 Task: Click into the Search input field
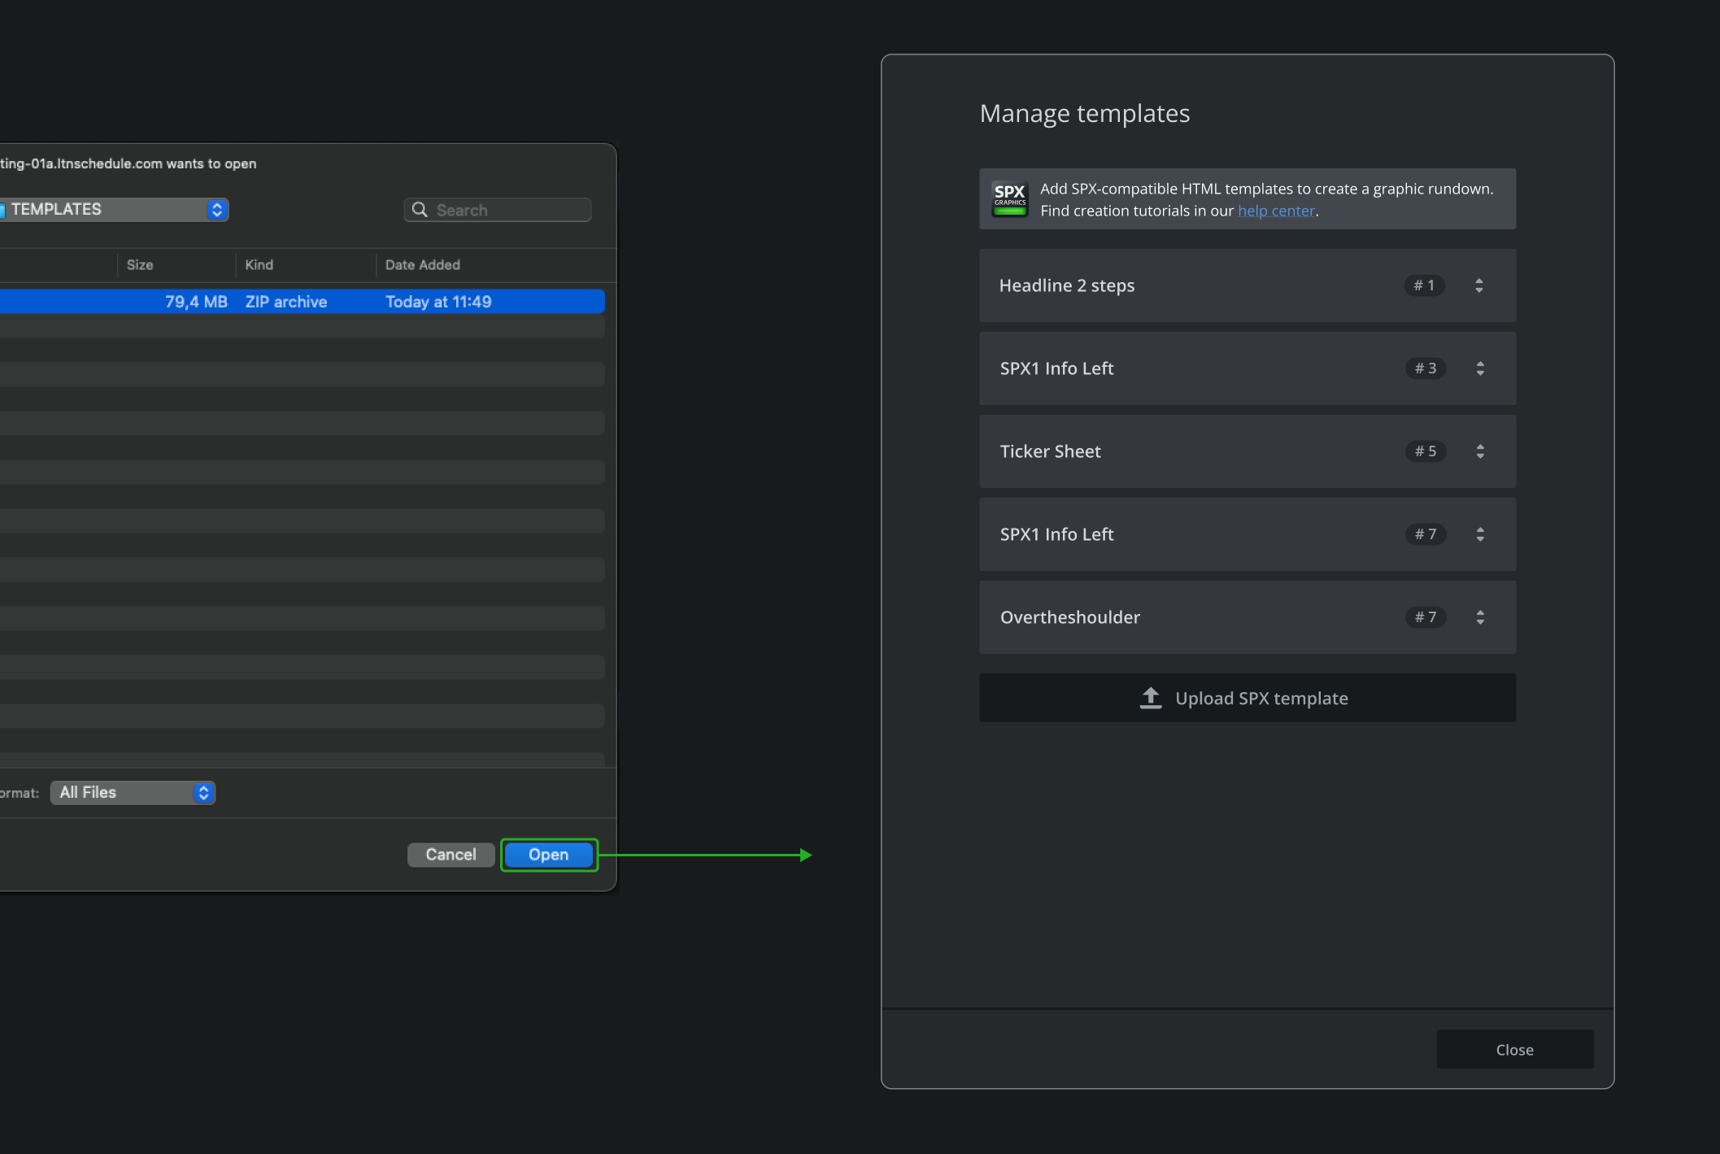504,209
